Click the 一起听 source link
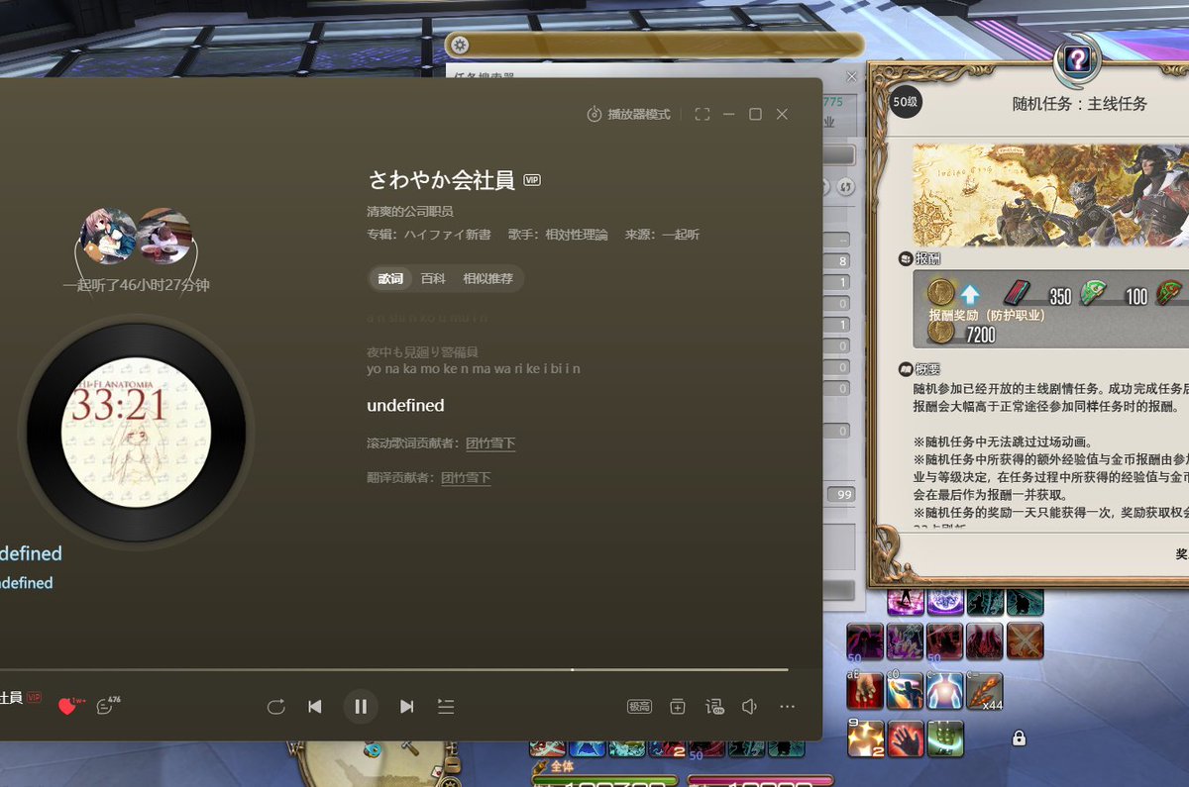The image size is (1189, 787). (680, 235)
